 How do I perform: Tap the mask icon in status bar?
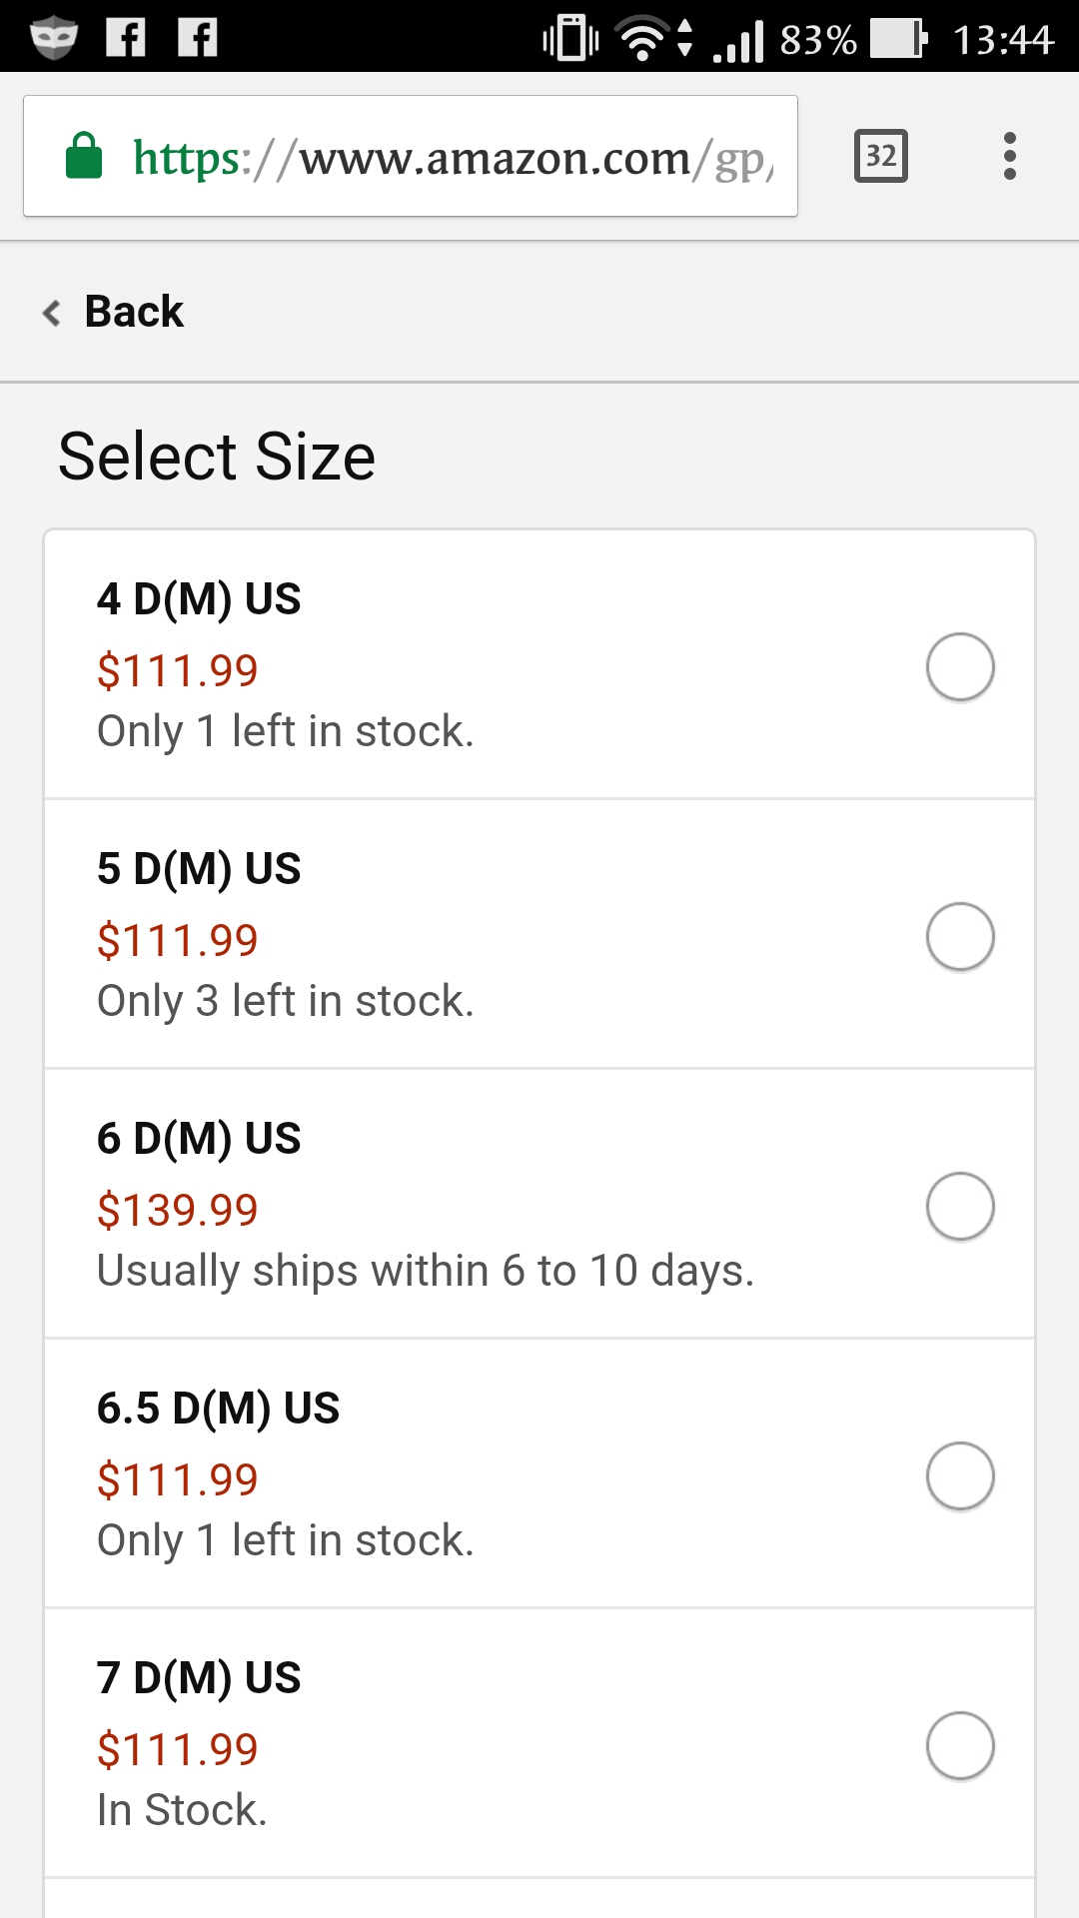click(x=53, y=38)
